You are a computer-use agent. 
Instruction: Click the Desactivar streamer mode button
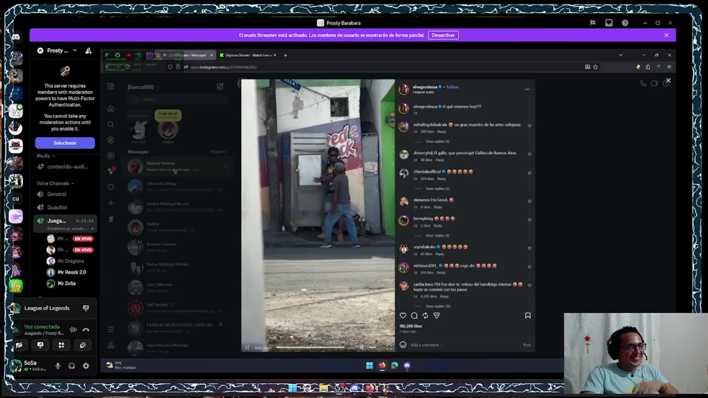(443, 35)
